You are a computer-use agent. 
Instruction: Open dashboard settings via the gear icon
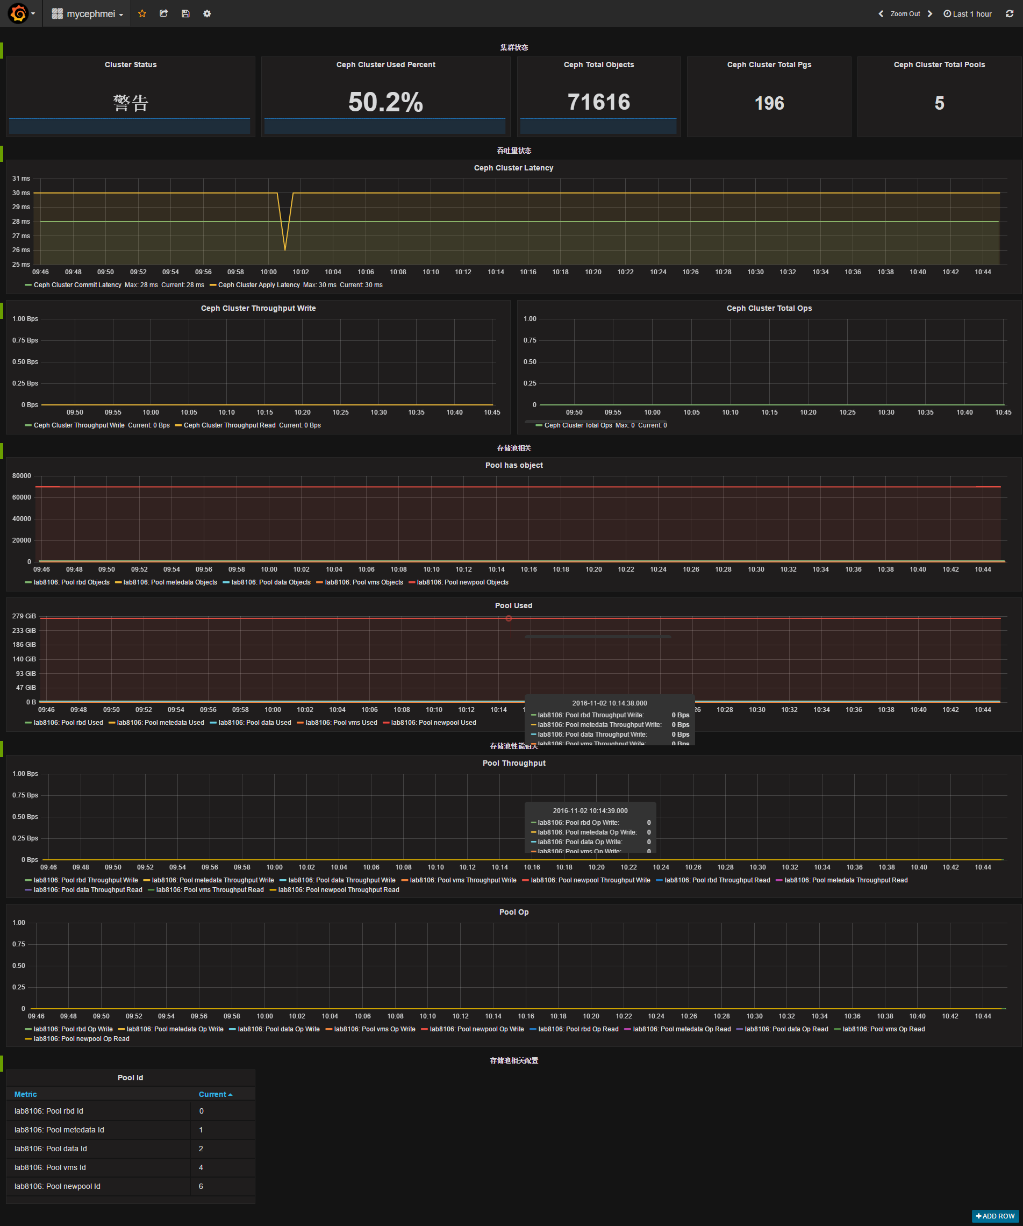[207, 13]
